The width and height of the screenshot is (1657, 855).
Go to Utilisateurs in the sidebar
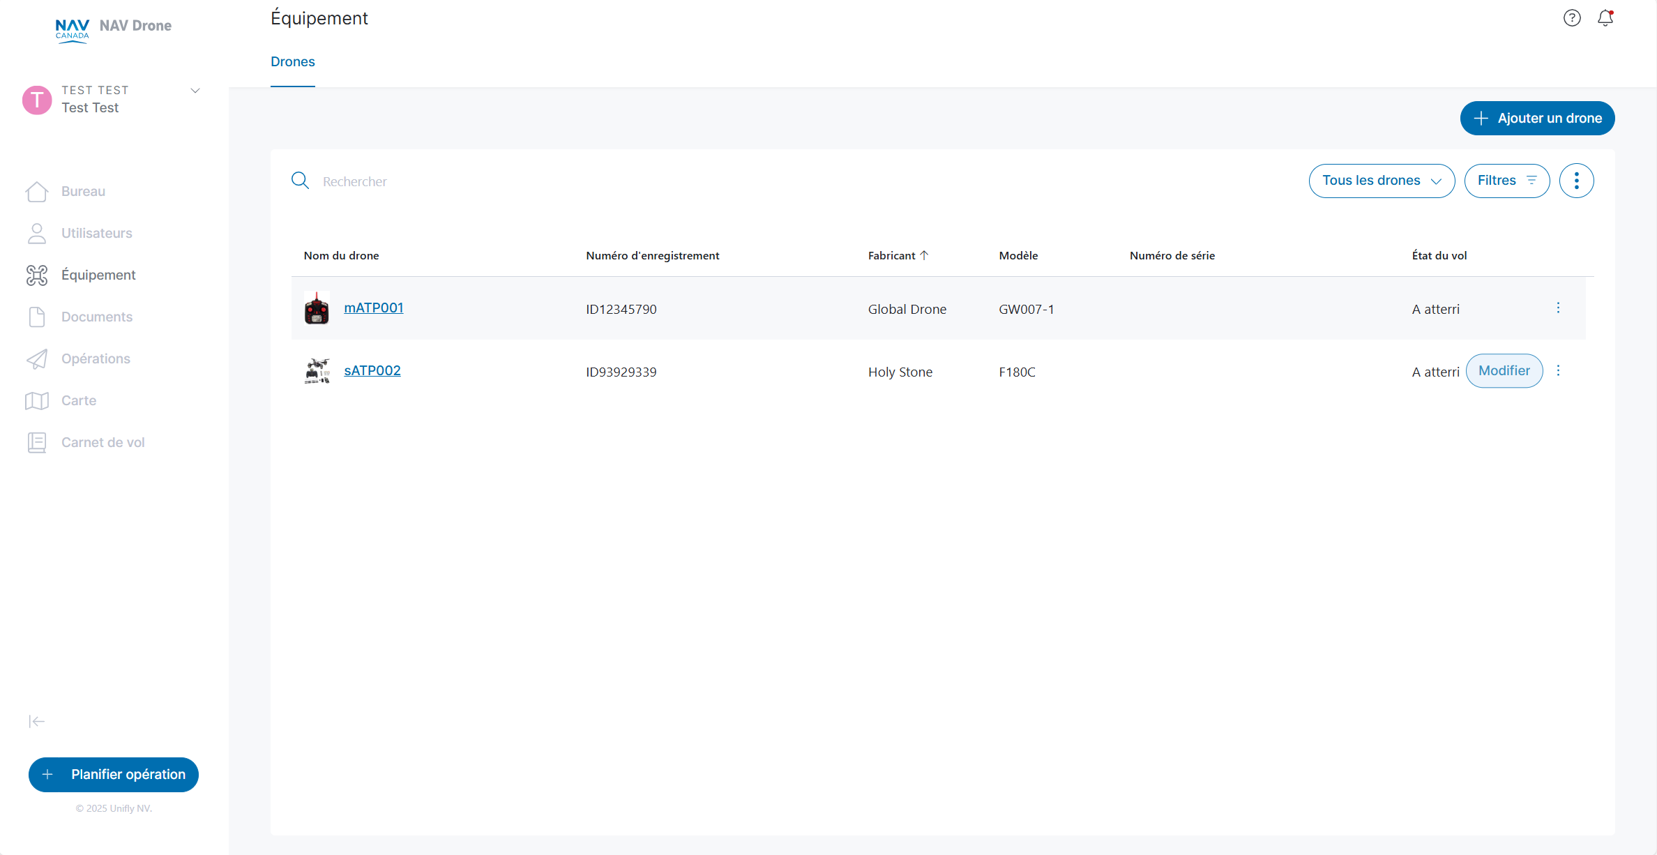point(97,233)
